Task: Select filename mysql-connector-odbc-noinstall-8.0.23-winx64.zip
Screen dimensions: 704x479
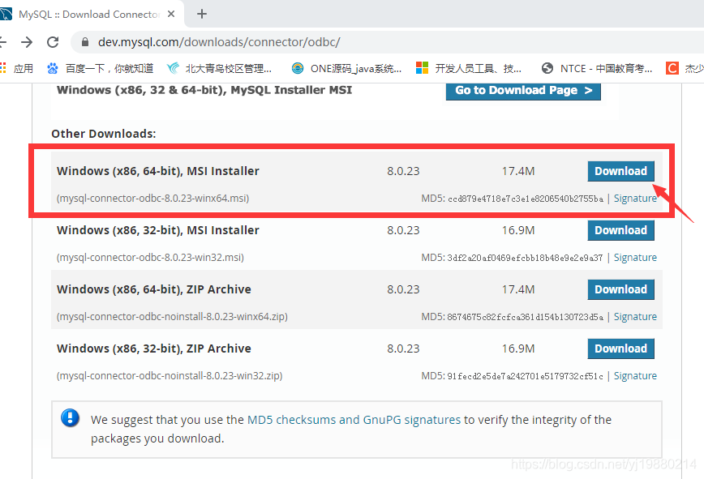Action: 173,317
